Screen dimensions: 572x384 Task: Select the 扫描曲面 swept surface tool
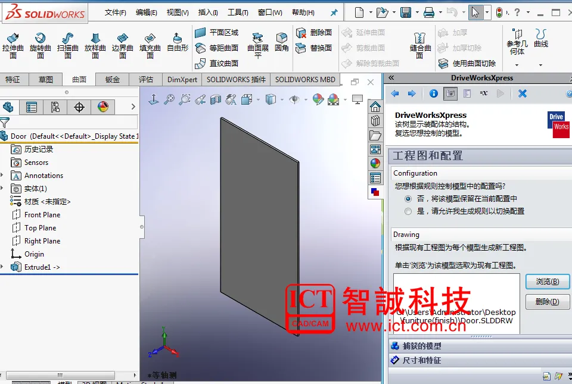(x=68, y=46)
